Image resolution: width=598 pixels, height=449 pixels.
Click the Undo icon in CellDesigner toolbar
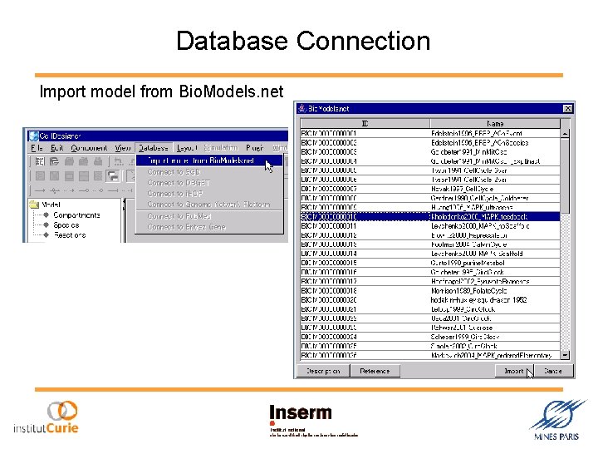coord(119,161)
